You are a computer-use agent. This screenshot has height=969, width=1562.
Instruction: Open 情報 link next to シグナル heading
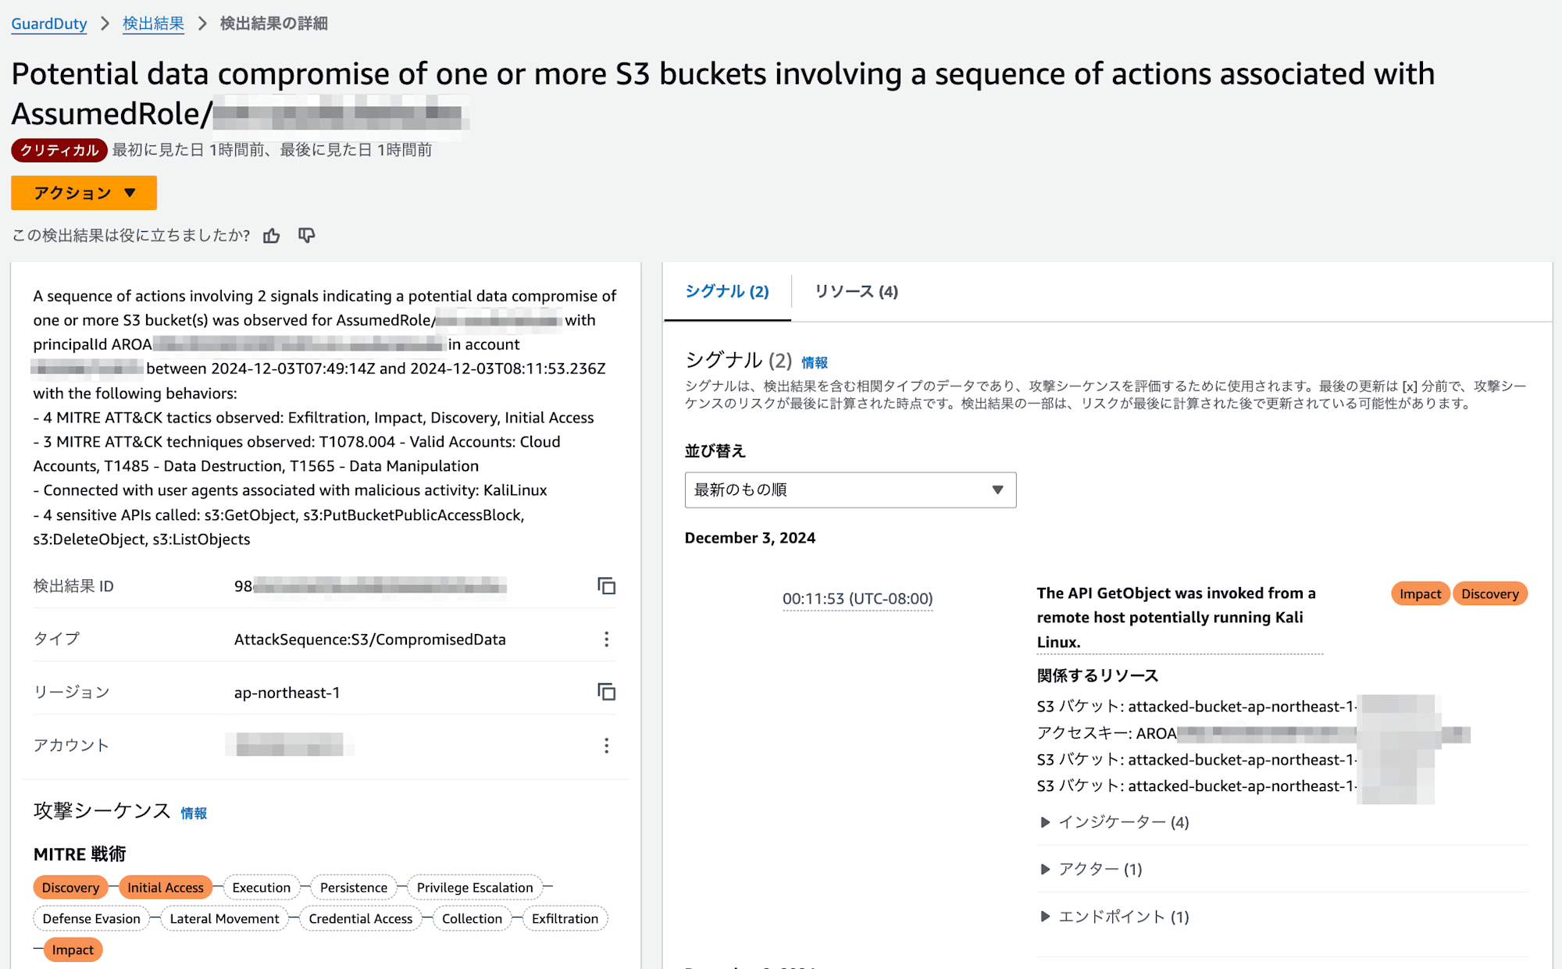(815, 362)
